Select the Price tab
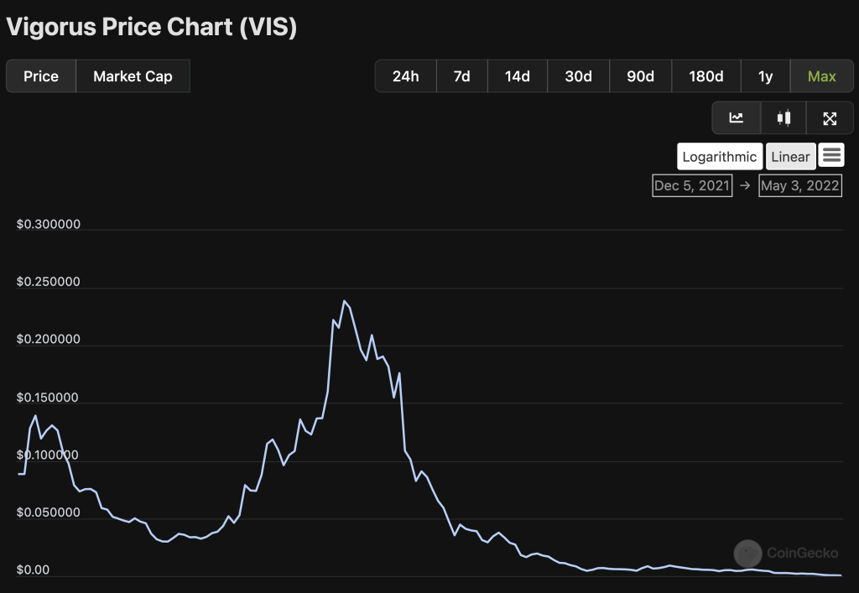The width and height of the screenshot is (859, 593). point(41,76)
